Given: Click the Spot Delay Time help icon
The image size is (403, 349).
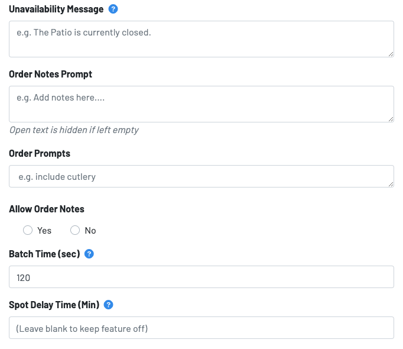Looking at the screenshot, I should 108,305.
